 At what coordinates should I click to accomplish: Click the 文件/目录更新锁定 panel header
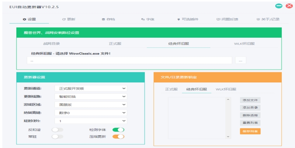tap(218, 77)
